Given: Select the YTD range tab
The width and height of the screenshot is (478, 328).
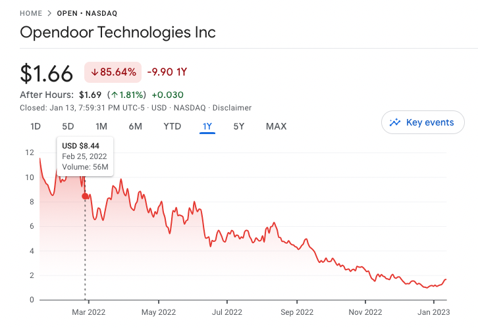Looking at the screenshot, I should [172, 126].
